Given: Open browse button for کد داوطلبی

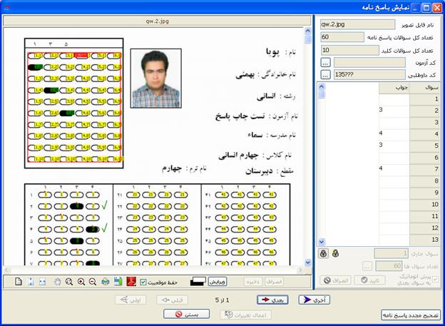Looking at the screenshot, I should tap(325, 75).
